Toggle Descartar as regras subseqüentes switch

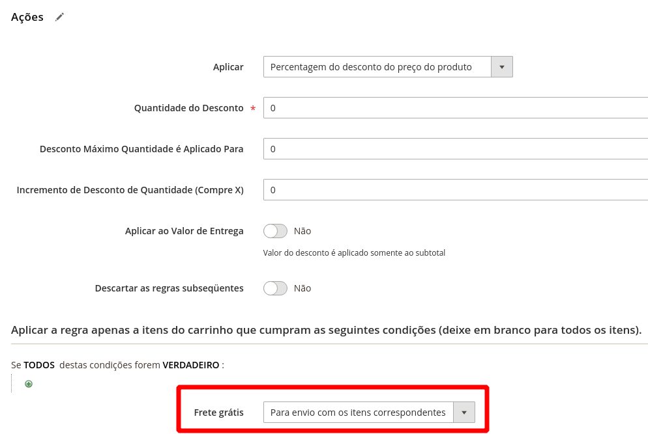pos(275,288)
